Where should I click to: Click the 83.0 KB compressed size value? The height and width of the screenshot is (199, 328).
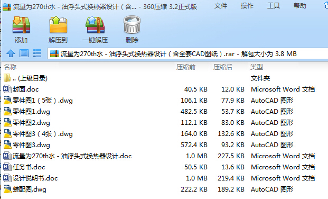[233, 123]
